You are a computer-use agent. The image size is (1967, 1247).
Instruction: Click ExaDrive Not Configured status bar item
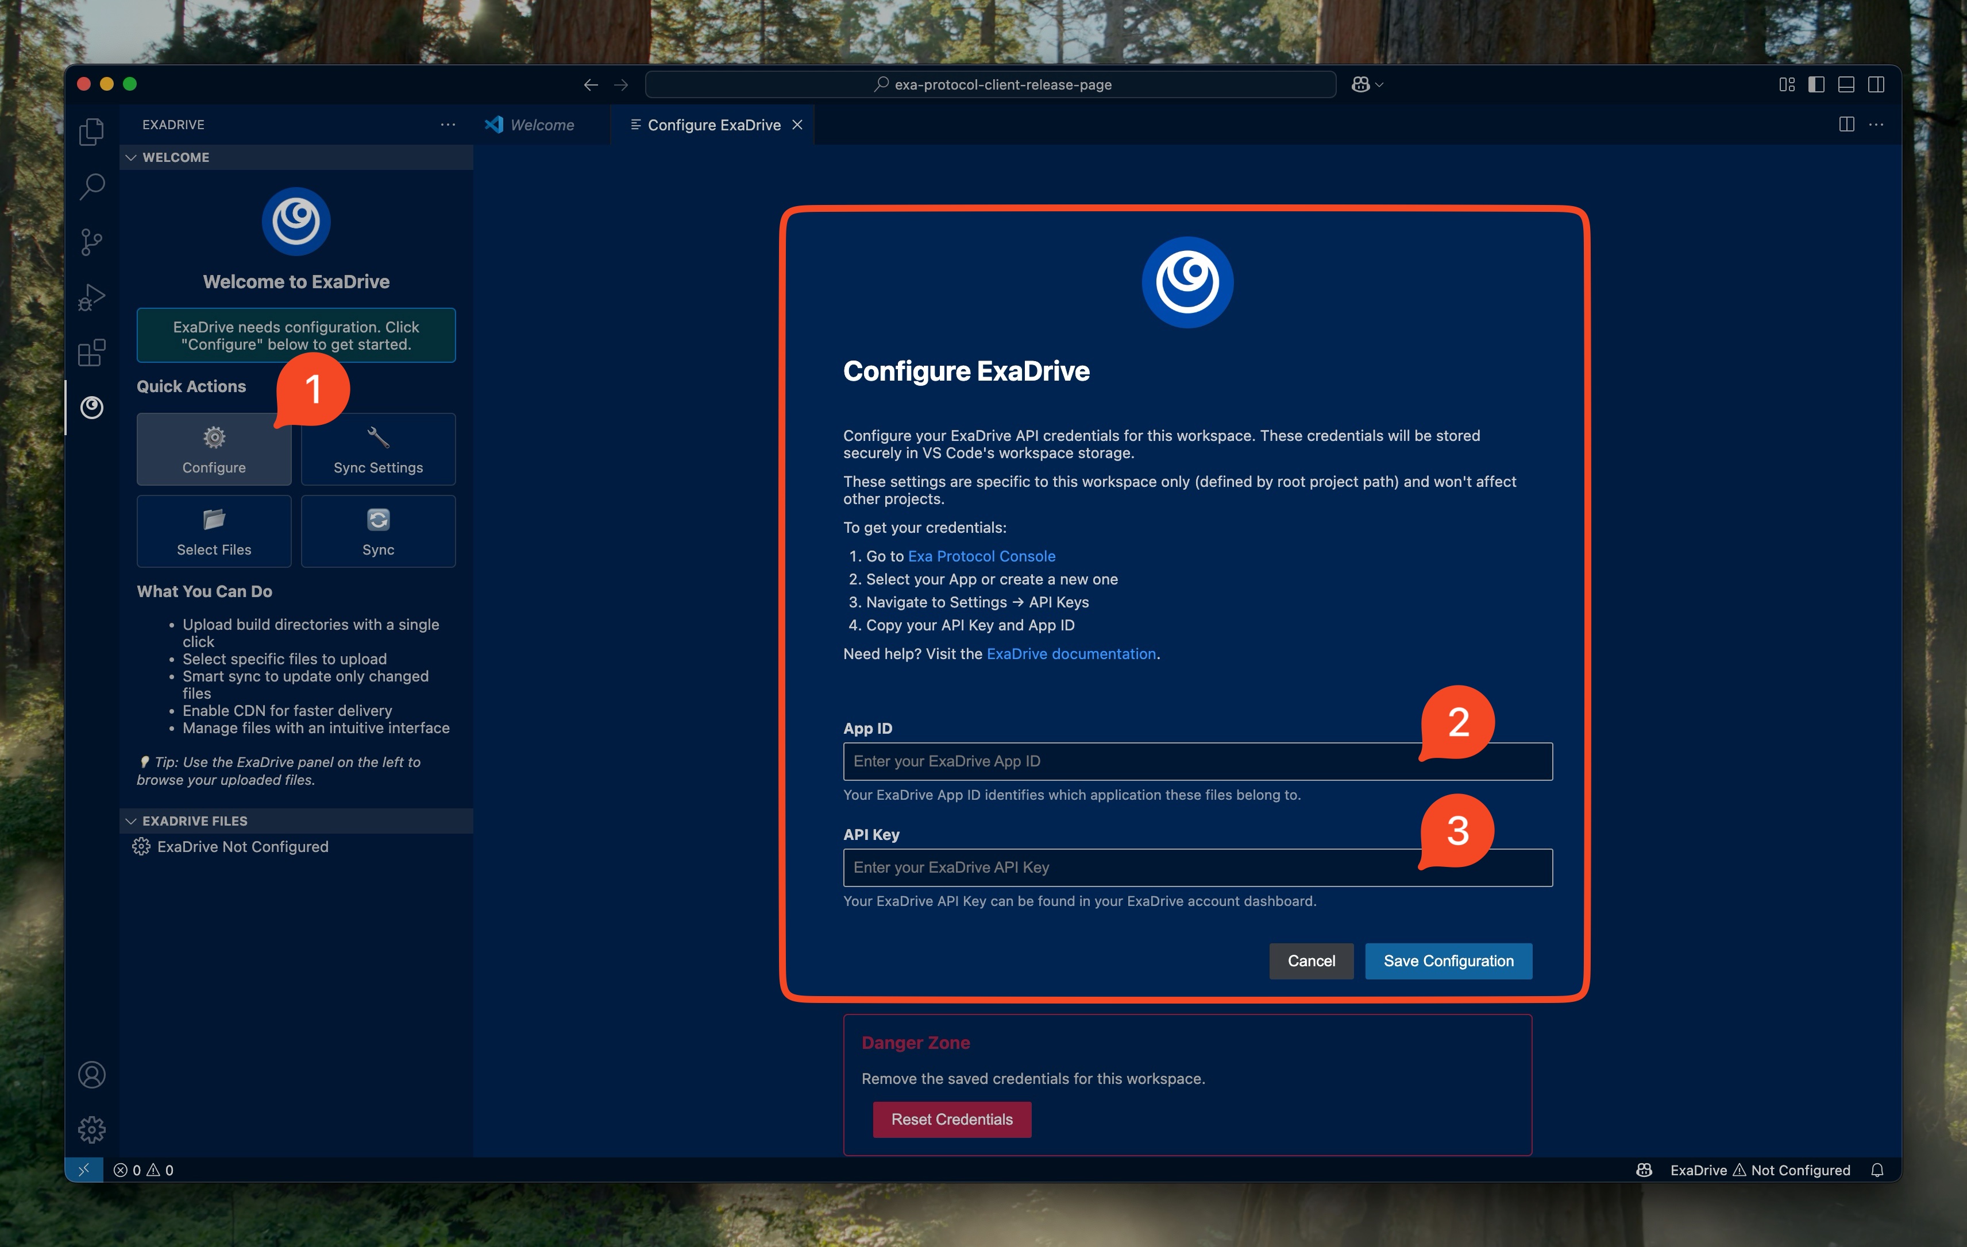[x=1760, y=1169]
